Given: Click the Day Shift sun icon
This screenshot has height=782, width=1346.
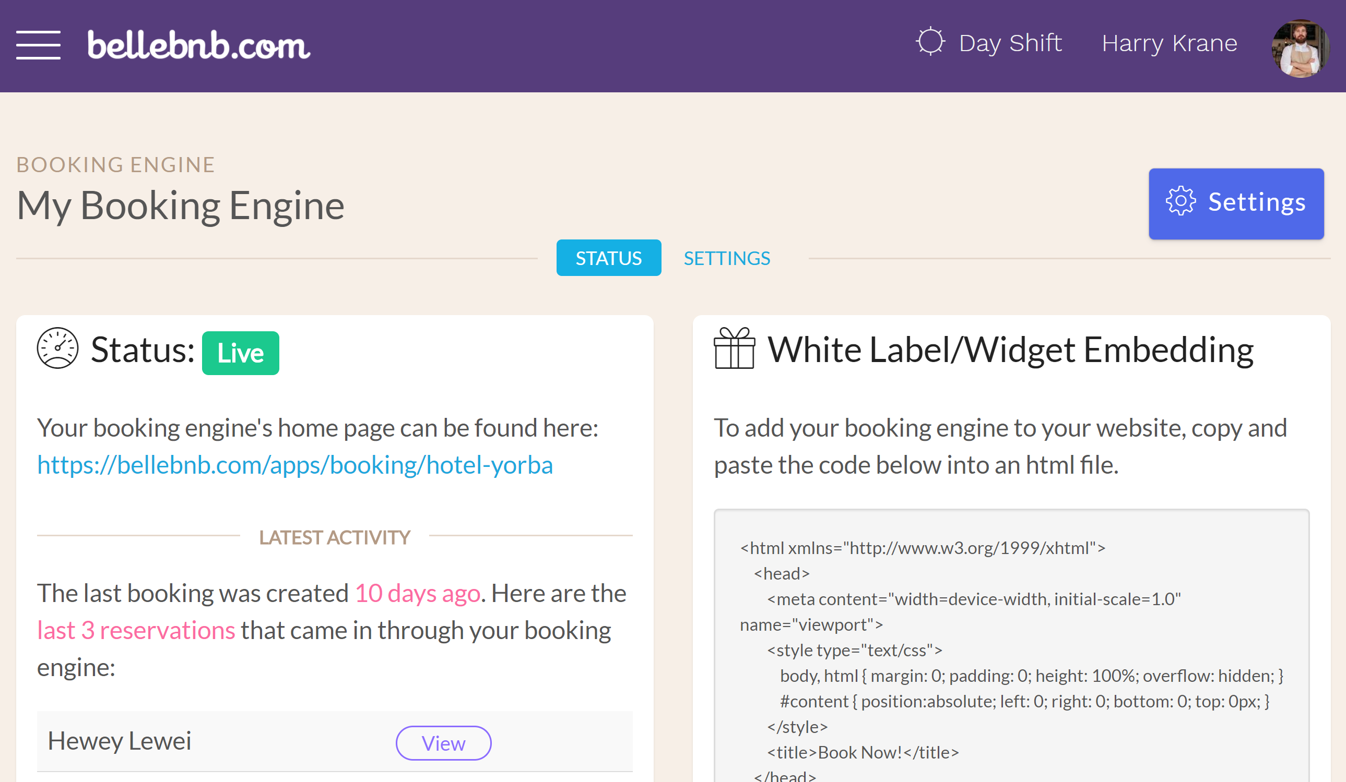Looking at the screenshot, I should coord(930,41).
